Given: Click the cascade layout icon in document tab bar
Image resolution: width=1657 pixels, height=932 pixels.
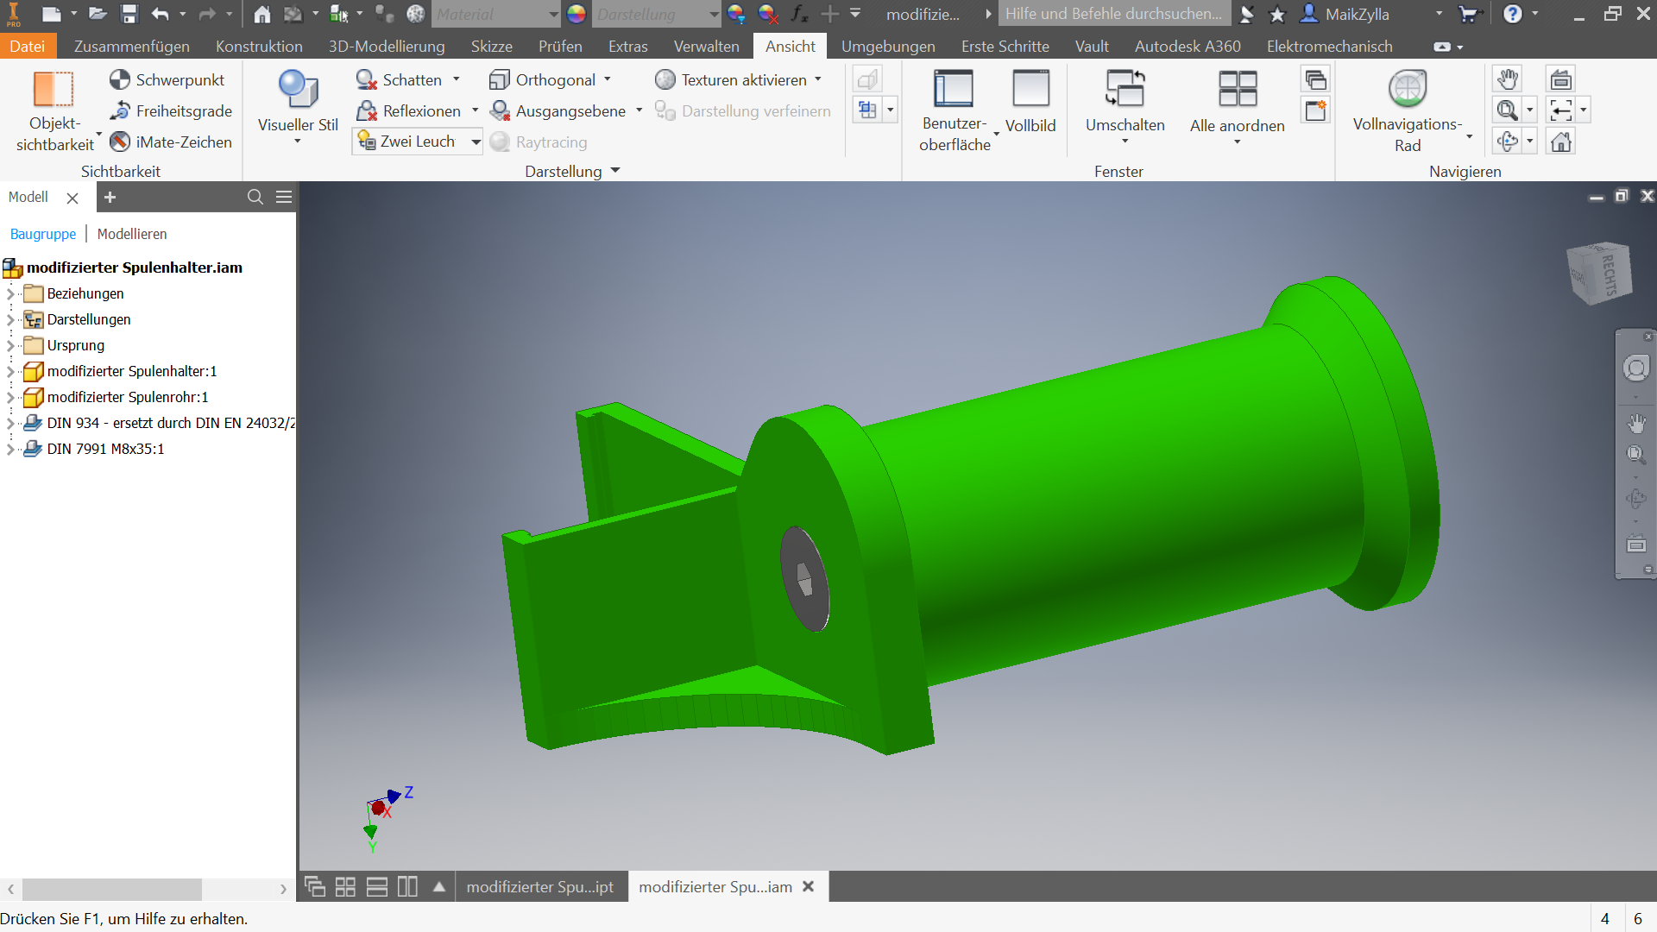Looking at the screenshot, I should [x=315, y=886].
